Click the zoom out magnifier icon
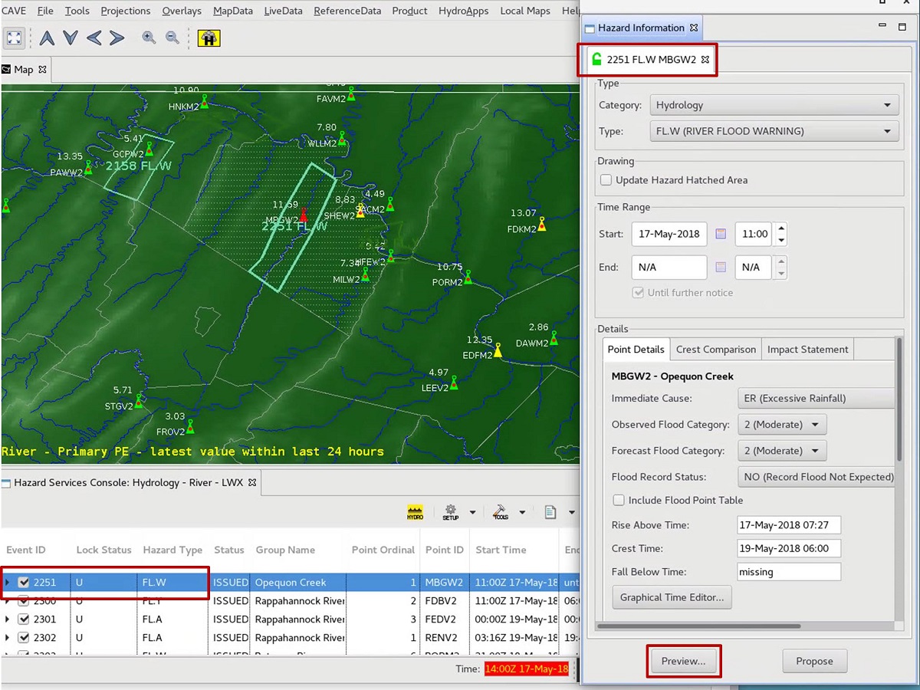The image size is (920, 690). pyautogui.click(x=172, y=37)
